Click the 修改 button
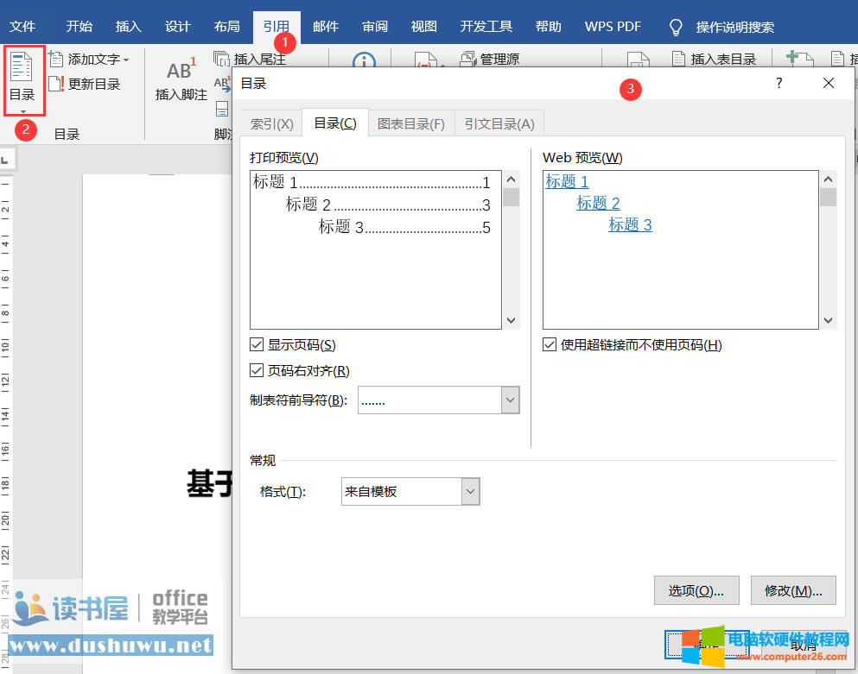This screenshot has width=858, height=674. pos(792,591)
